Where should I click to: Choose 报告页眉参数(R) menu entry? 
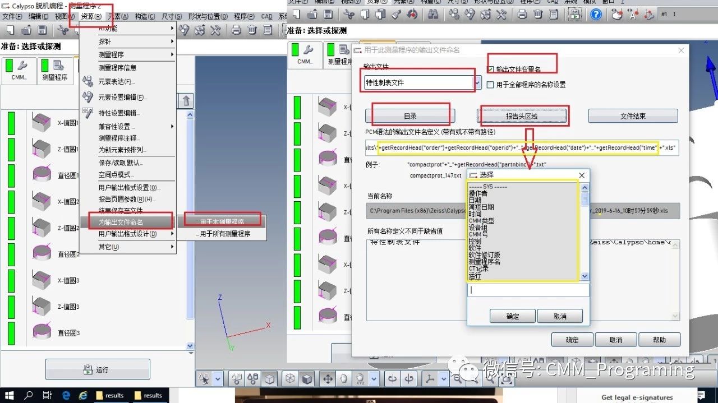128,199
